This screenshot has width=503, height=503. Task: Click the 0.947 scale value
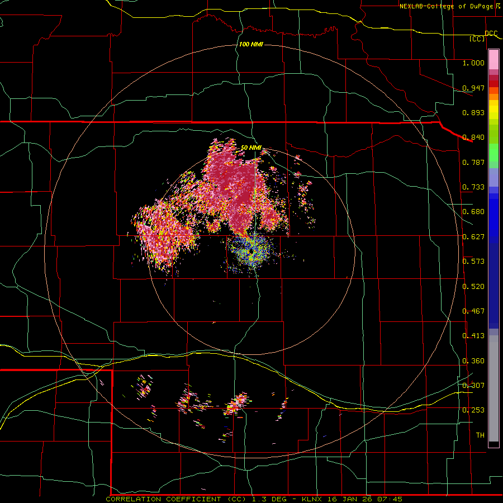click(x=473, y=88)
